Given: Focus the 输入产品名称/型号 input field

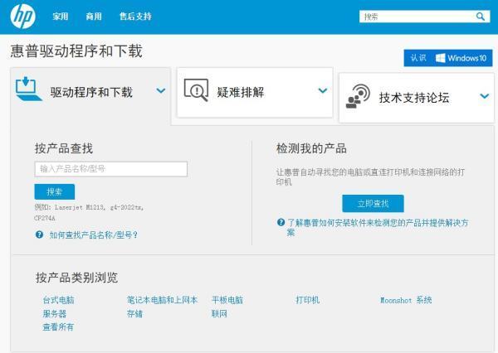Looking at the screenshot, I should click(x=111, y=169).
